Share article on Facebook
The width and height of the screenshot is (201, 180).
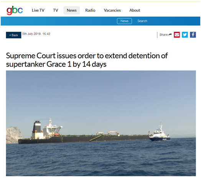coord(193,35)
